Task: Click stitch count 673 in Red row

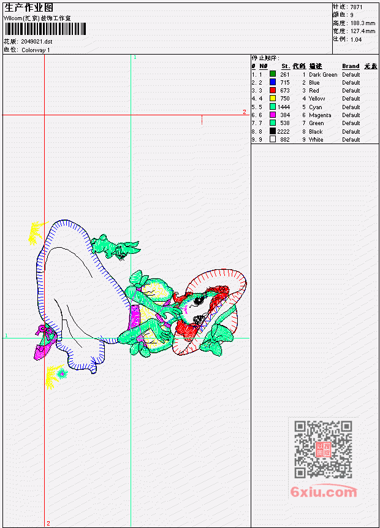Action: pyautogui.click(x=285, y=91)
